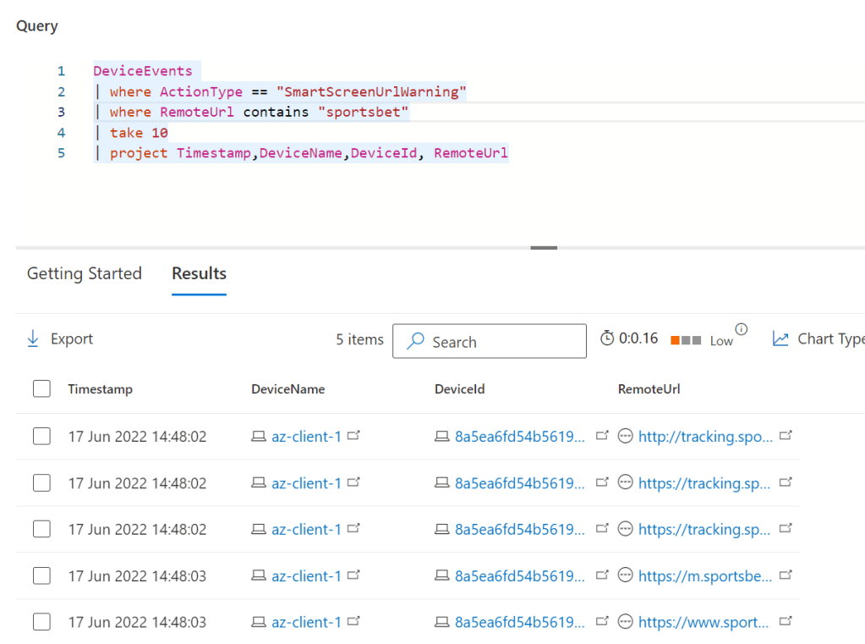Select the checkbox for the last row
Image resolution: width=865 pixels, height=644 pixels.
point(41,622)
